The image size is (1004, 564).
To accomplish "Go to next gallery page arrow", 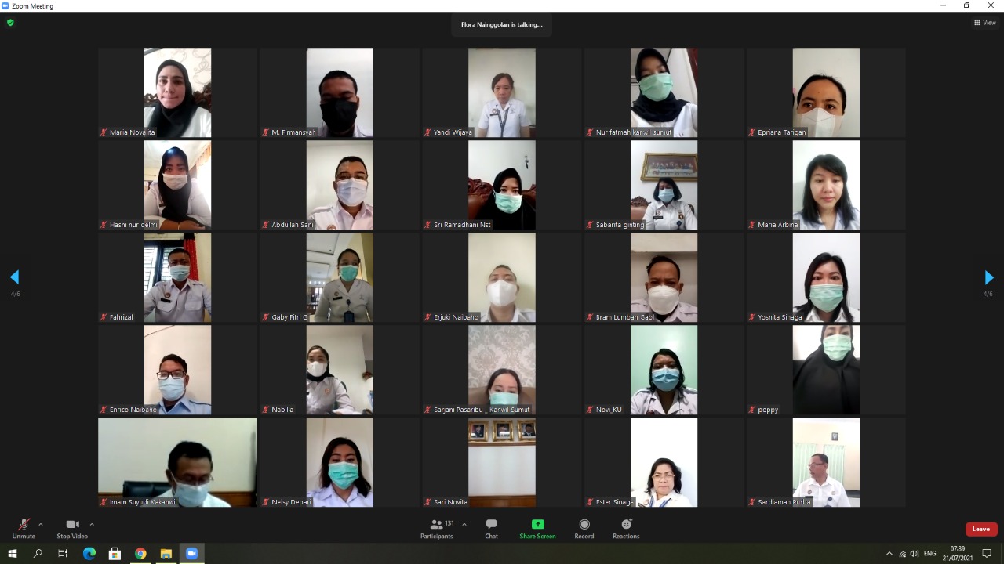I will 988,277.
